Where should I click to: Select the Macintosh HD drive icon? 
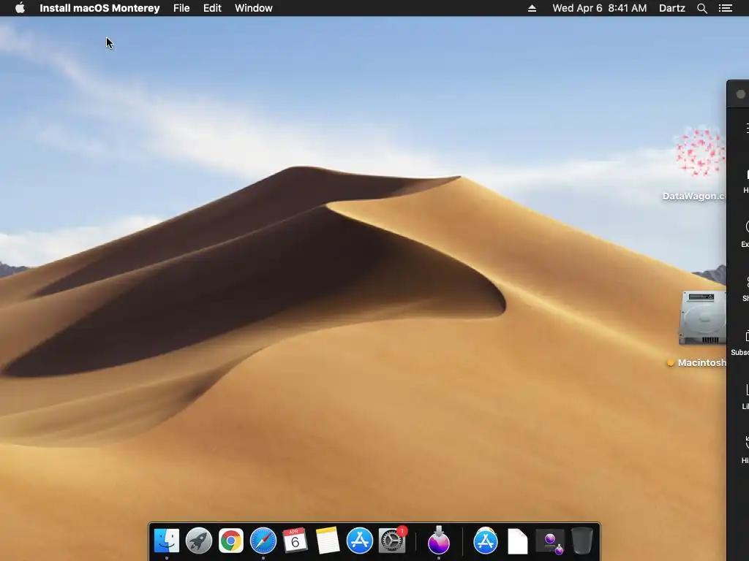click(x=703, y=318)
